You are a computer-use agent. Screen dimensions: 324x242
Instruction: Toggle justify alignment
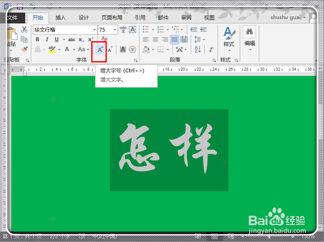click(174, 39)
